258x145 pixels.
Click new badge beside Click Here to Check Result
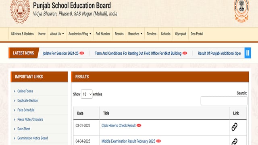point(139,125)
